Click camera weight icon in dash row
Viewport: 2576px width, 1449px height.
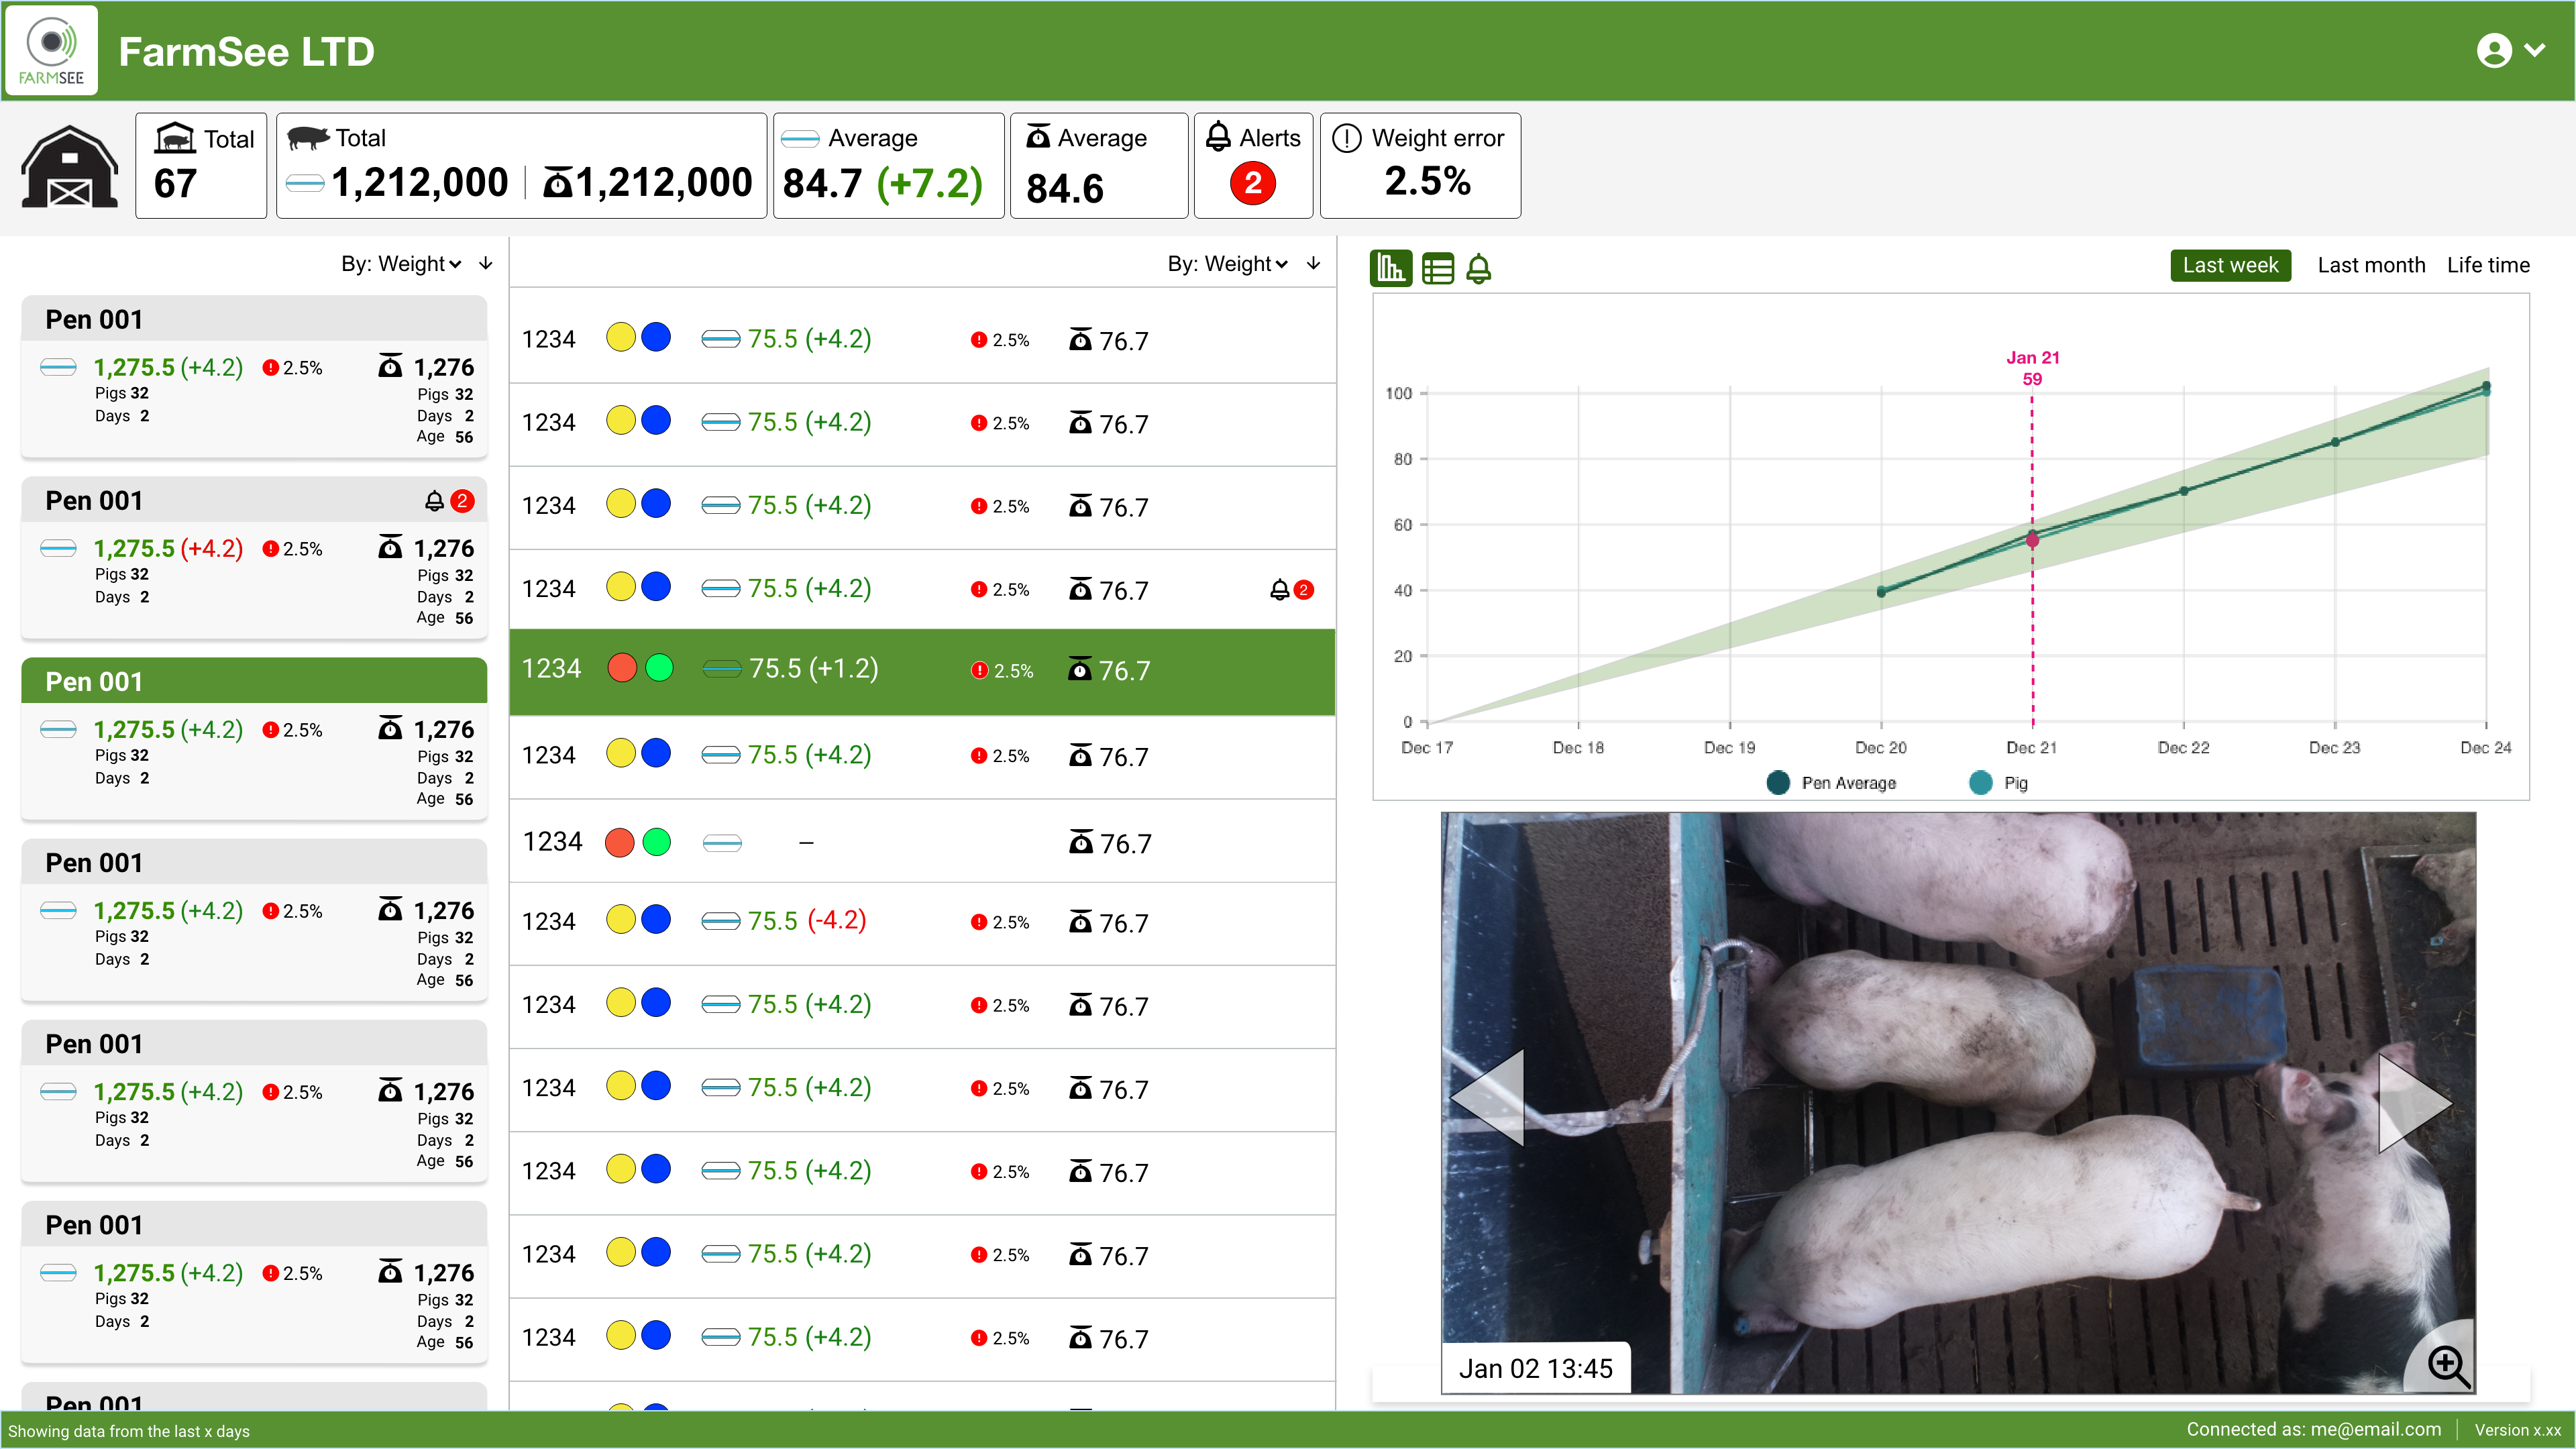click(722, 843)
